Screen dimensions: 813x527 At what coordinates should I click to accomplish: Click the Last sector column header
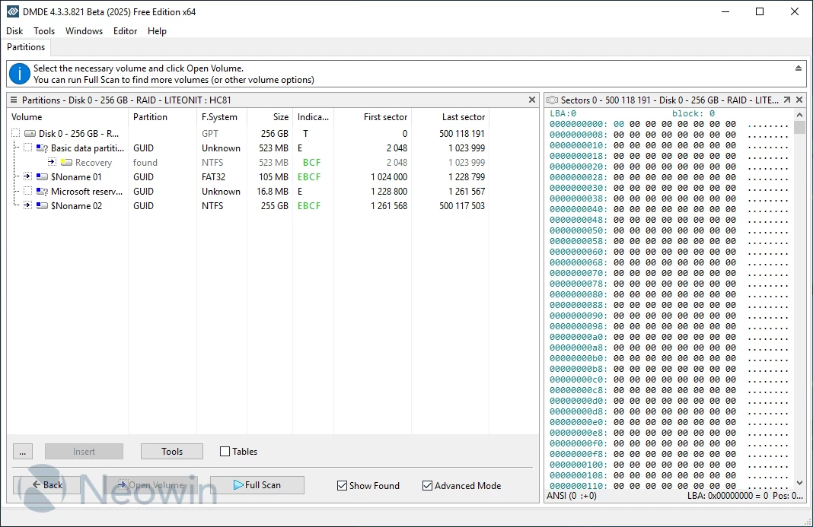(x=451, y=117)
